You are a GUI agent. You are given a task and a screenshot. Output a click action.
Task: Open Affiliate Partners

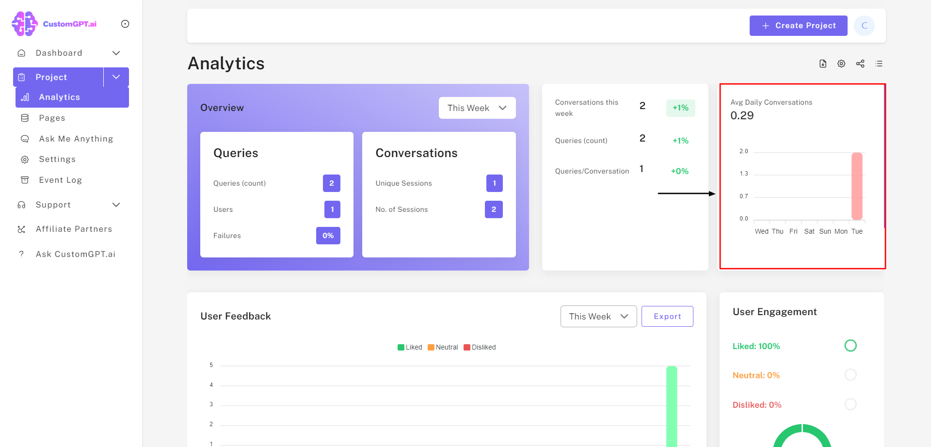[x=74, y=229]
